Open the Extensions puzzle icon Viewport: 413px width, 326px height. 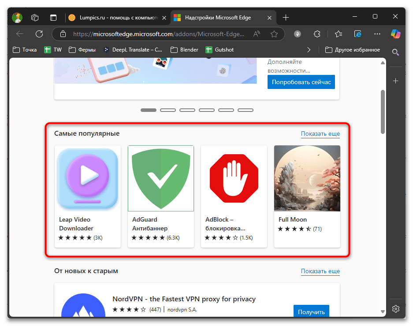(317, 34)
